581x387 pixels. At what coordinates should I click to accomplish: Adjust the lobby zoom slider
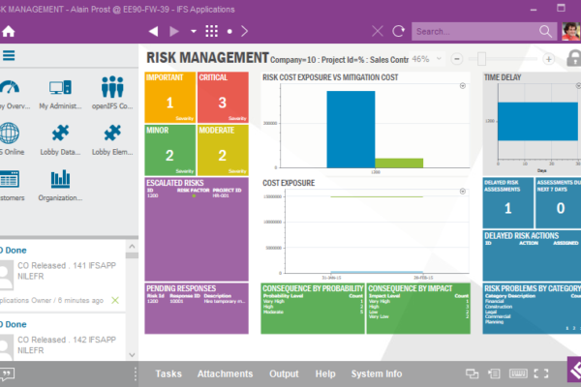pos(481,58)
